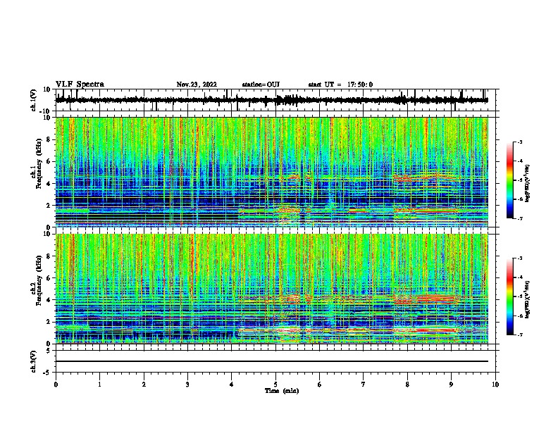Select the date label "Nov.23, 2022"

197,85
